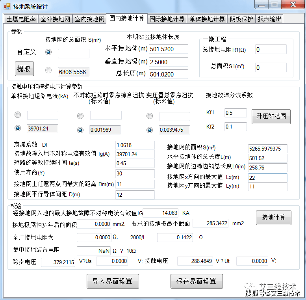Click the 接地计算 button
This screenshot has height=300, width=306.
click(274, 218)
